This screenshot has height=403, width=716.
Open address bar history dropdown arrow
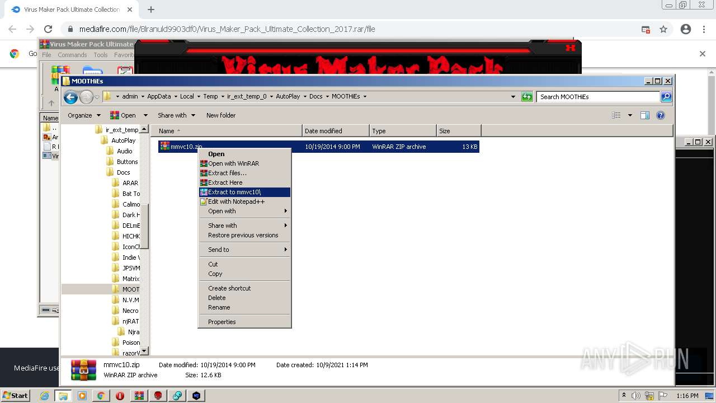514,97
